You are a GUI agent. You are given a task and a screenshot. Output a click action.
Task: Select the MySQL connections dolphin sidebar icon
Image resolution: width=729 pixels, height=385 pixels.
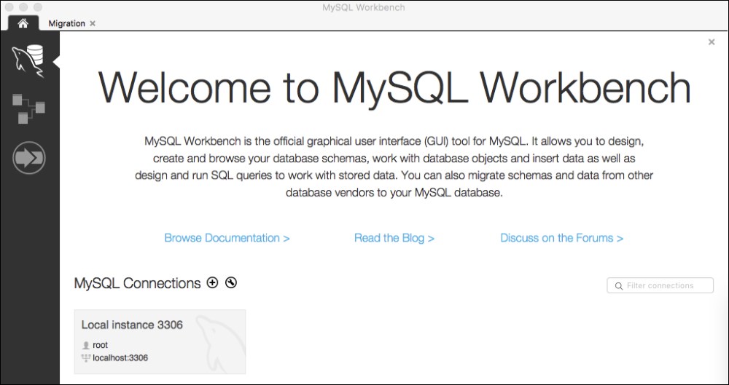29,61
